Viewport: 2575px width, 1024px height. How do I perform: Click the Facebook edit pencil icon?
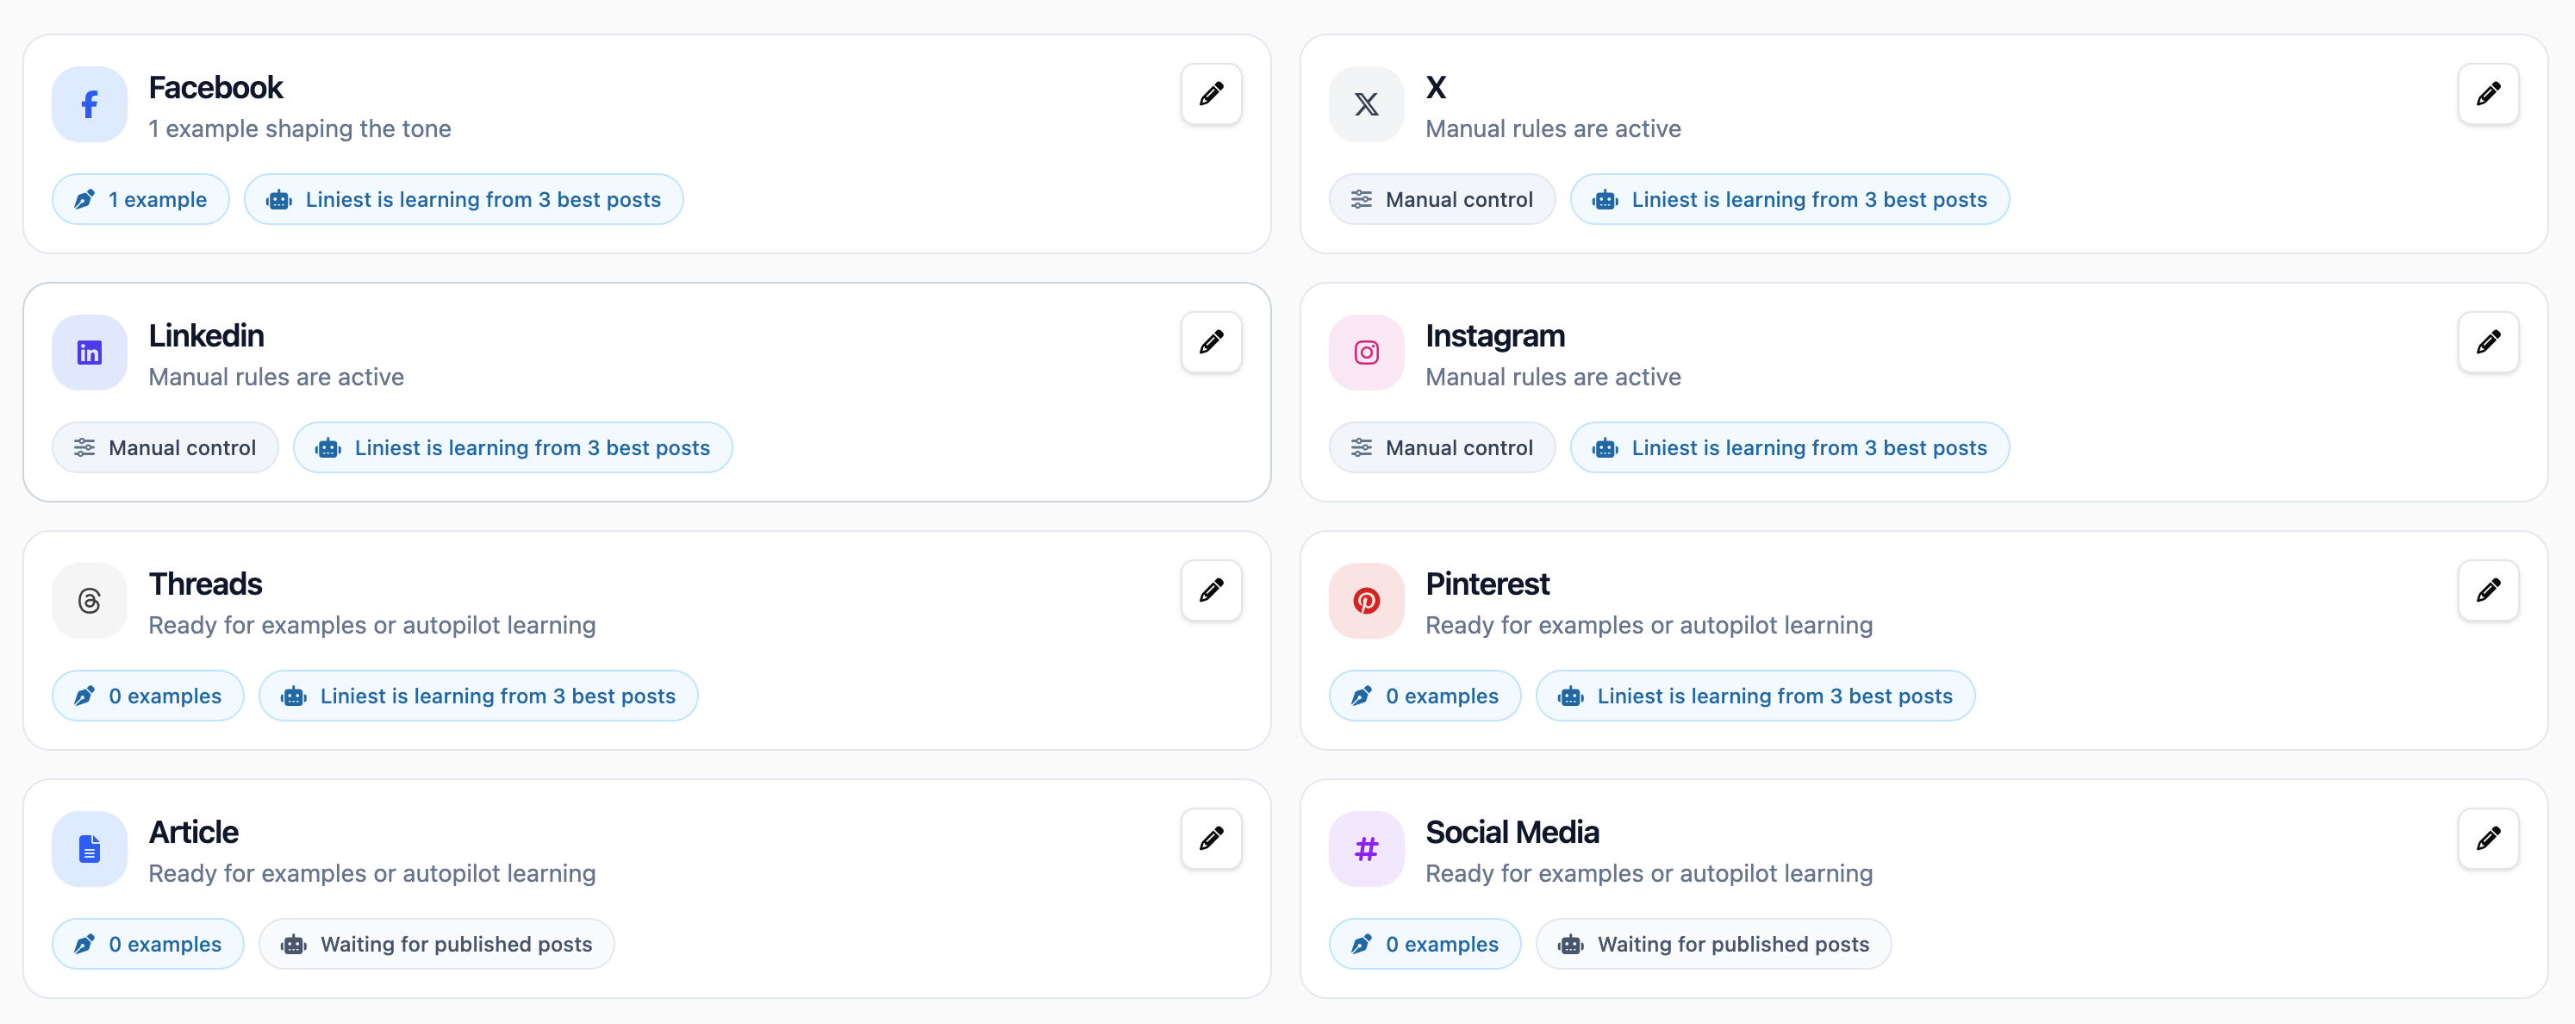[1211, 94]
